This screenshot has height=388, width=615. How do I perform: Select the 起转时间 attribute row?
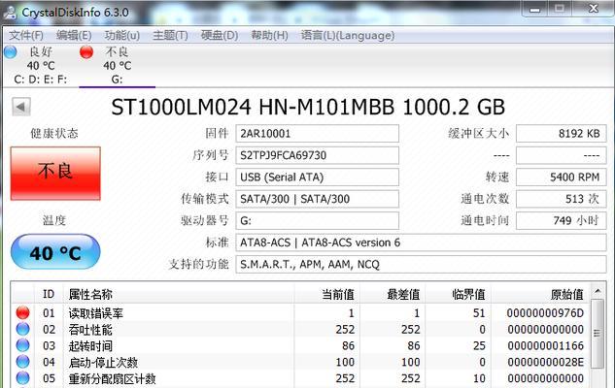coord(300,345)
